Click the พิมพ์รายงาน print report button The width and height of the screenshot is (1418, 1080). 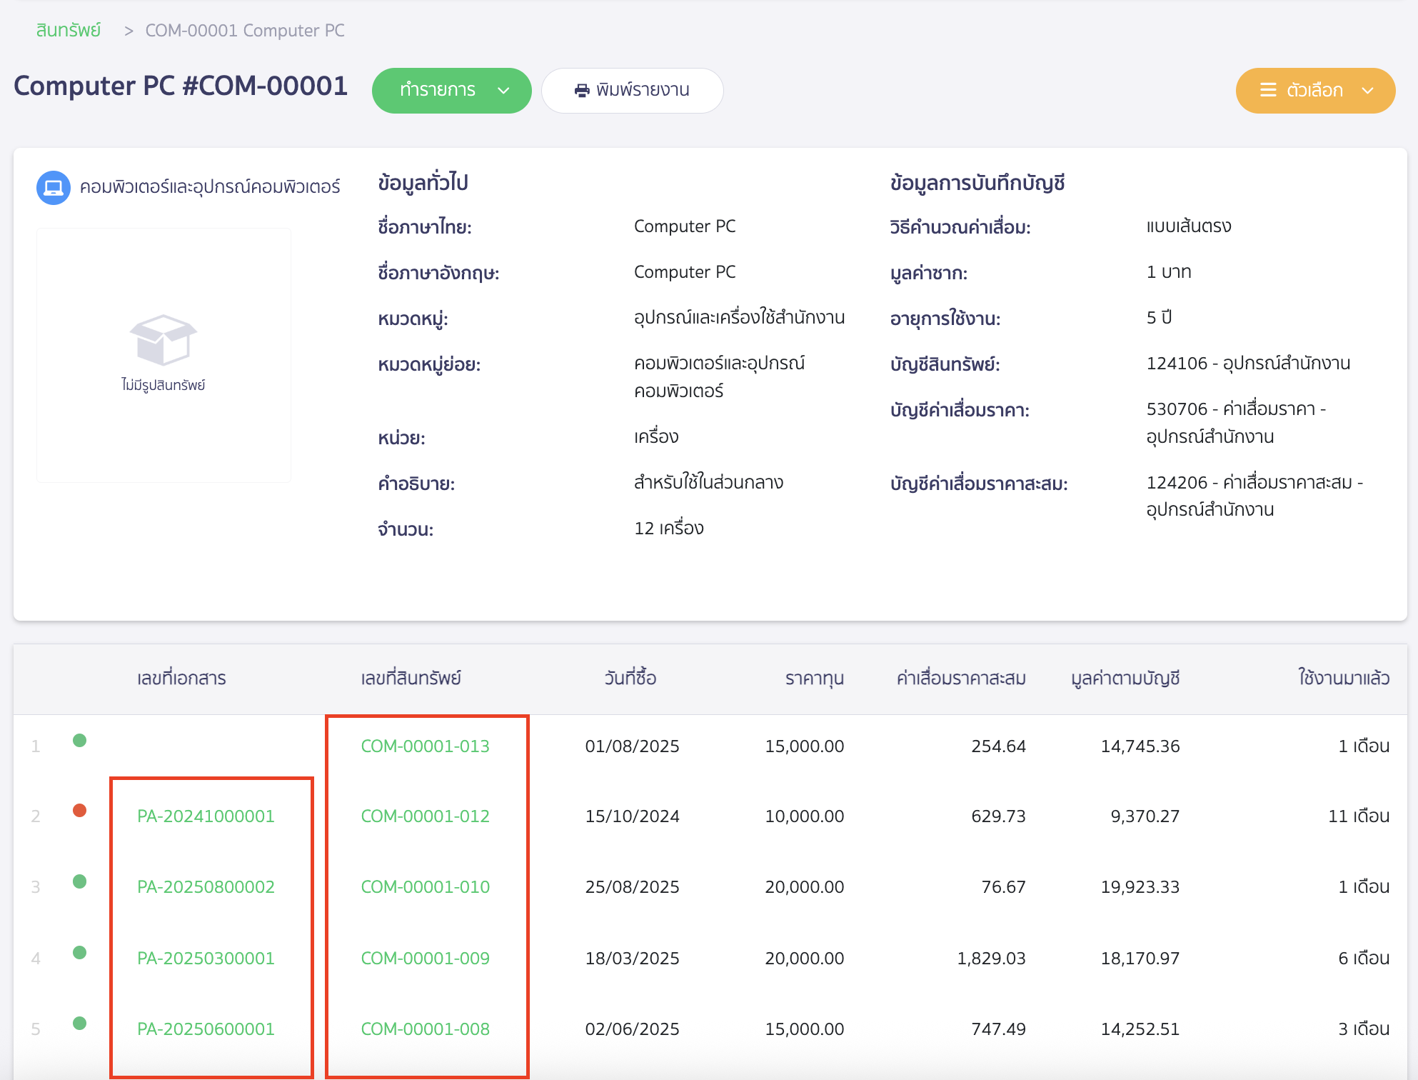pos(633,91)
